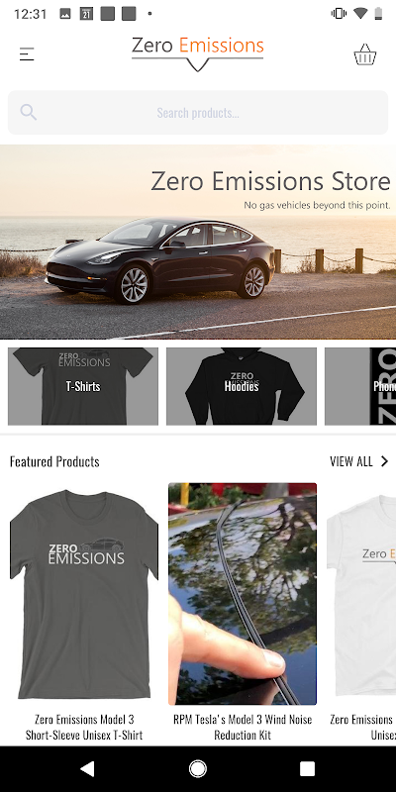Tap the recent apps square button

(x=307, y=769)
